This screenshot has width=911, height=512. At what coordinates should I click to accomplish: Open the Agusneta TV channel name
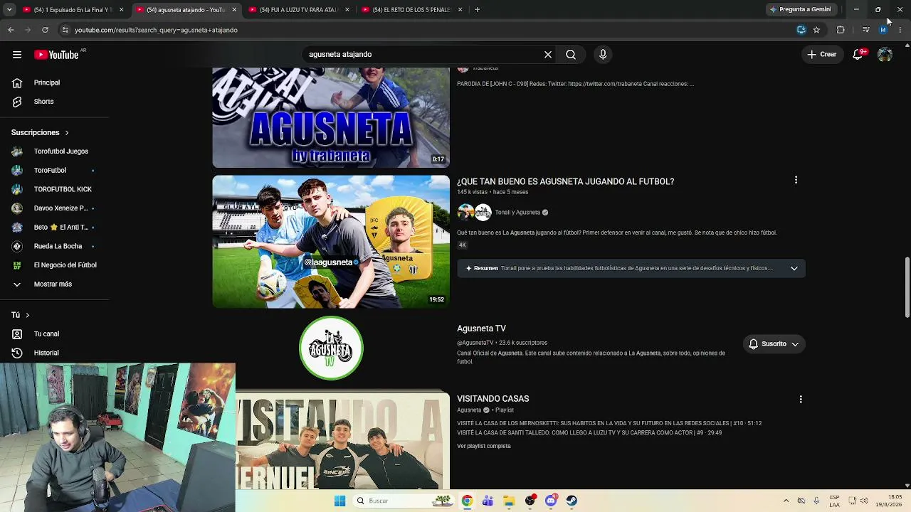click(x=481, y=329)
